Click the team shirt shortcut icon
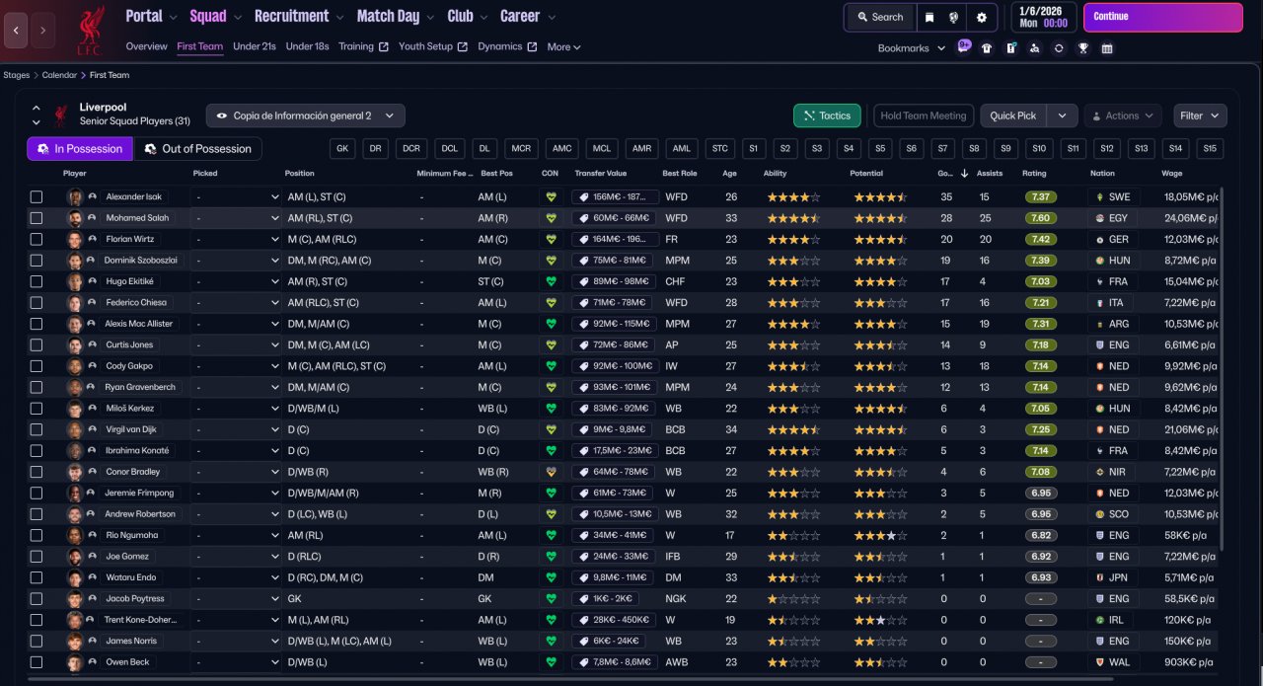 (987, 48)
